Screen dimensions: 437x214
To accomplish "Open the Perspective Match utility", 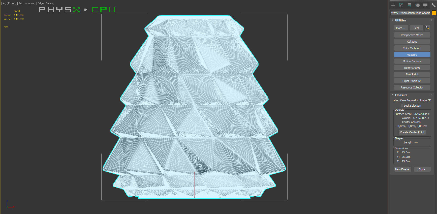I will click(412, 35).
